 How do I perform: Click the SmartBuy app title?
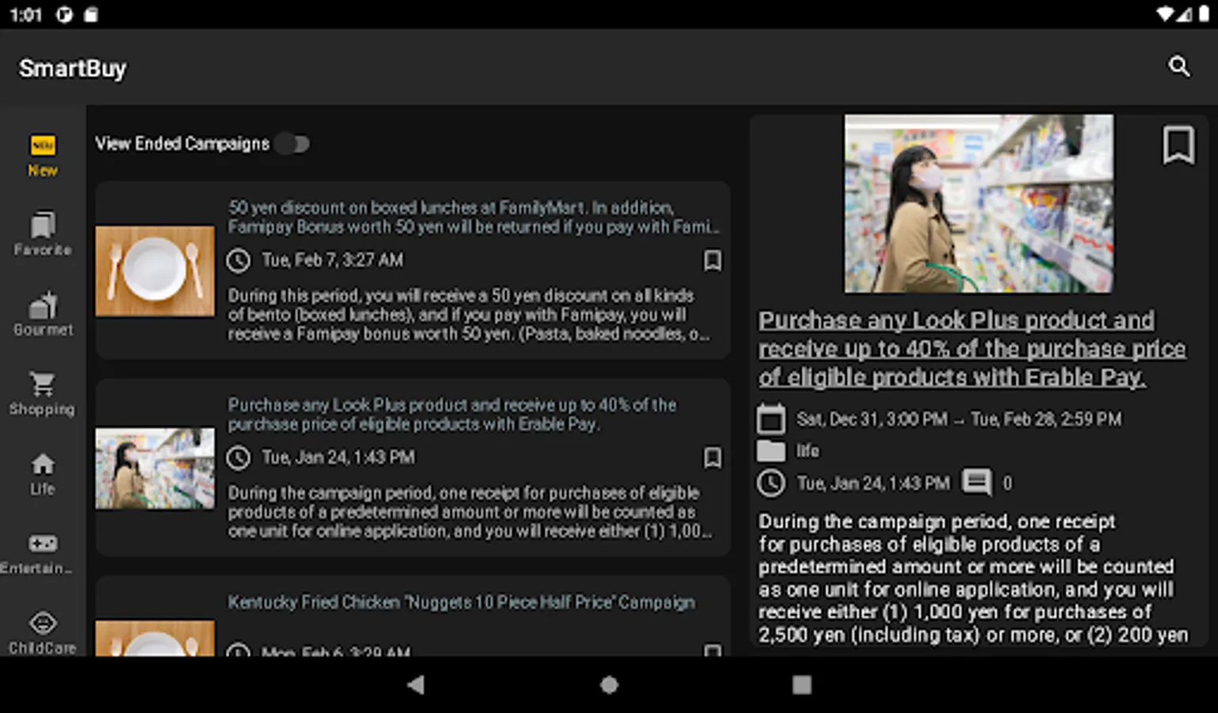tap(73, 68)
